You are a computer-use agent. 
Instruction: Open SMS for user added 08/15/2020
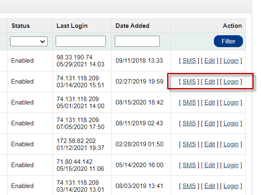pos(189,102)
